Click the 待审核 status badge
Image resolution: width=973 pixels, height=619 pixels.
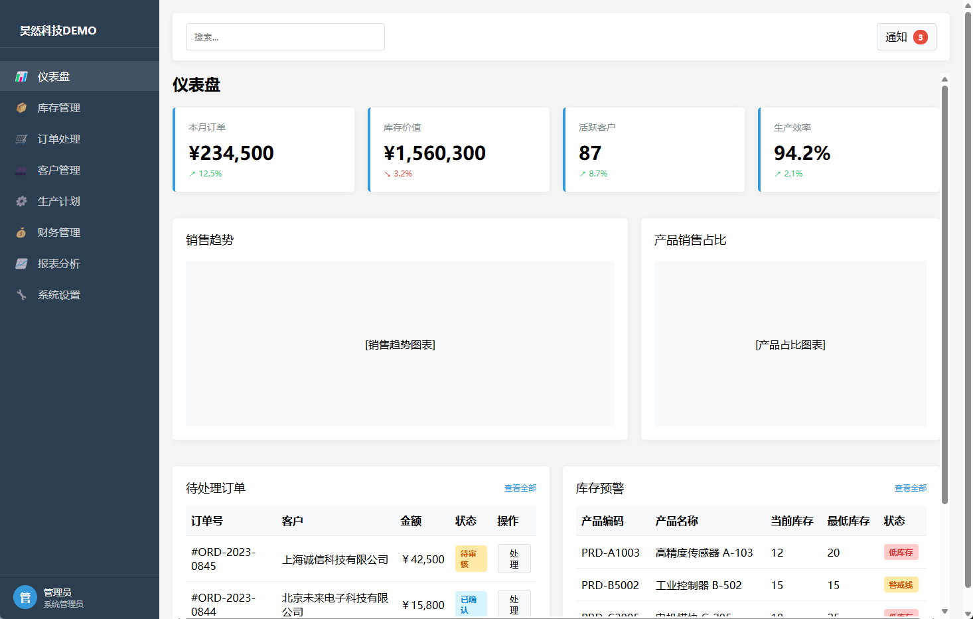[471, 558]
